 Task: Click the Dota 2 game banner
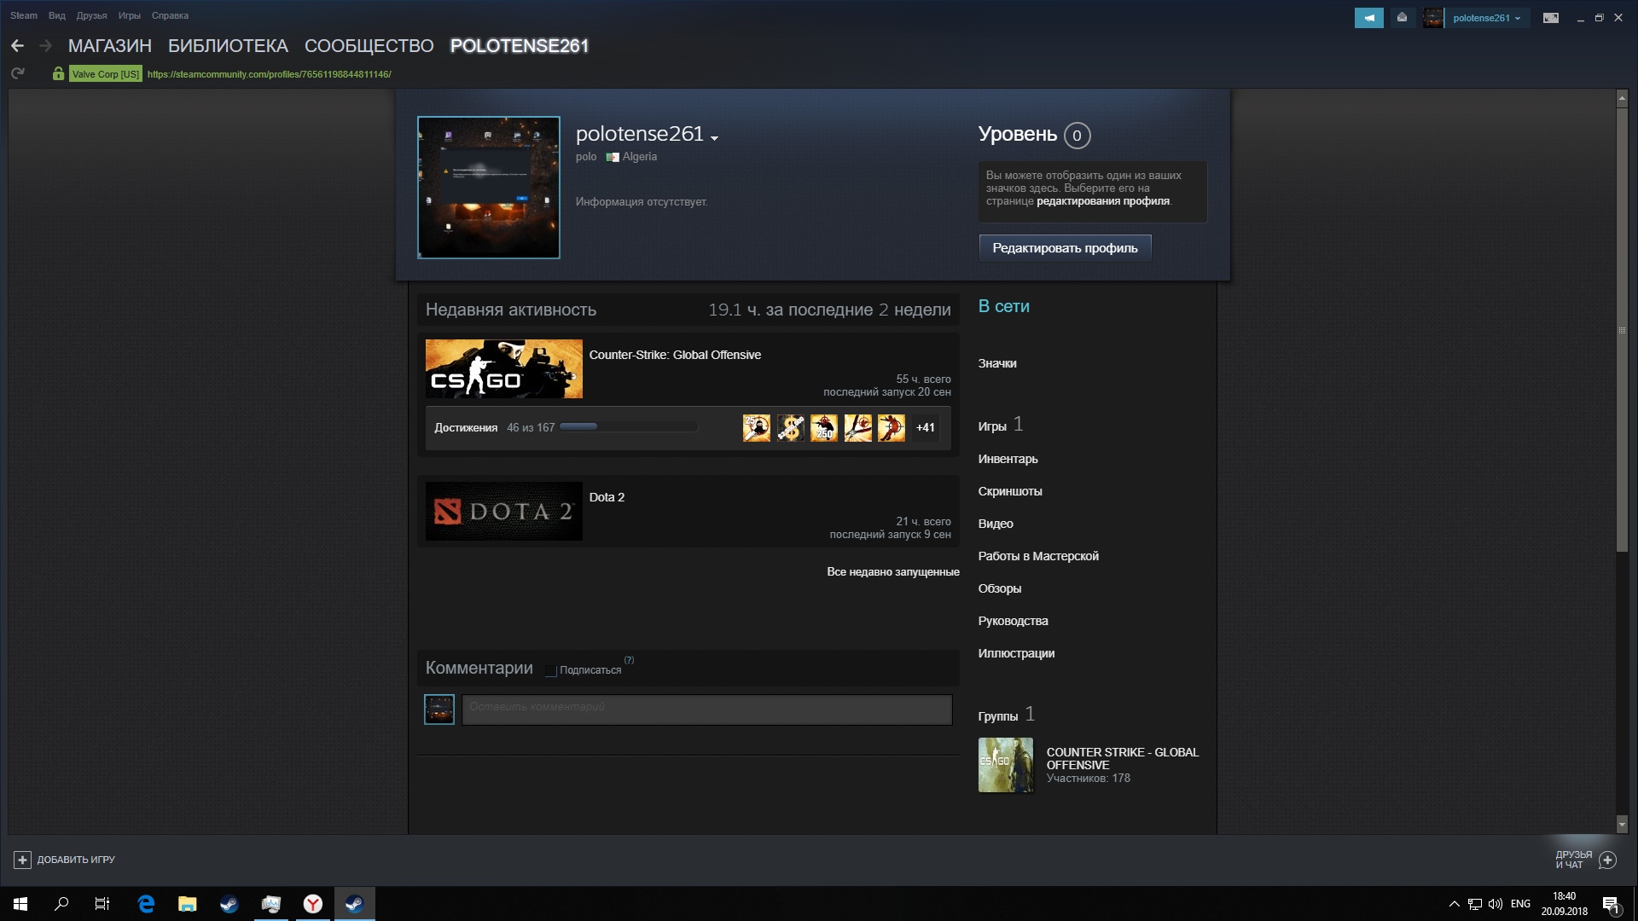(504, 512)
